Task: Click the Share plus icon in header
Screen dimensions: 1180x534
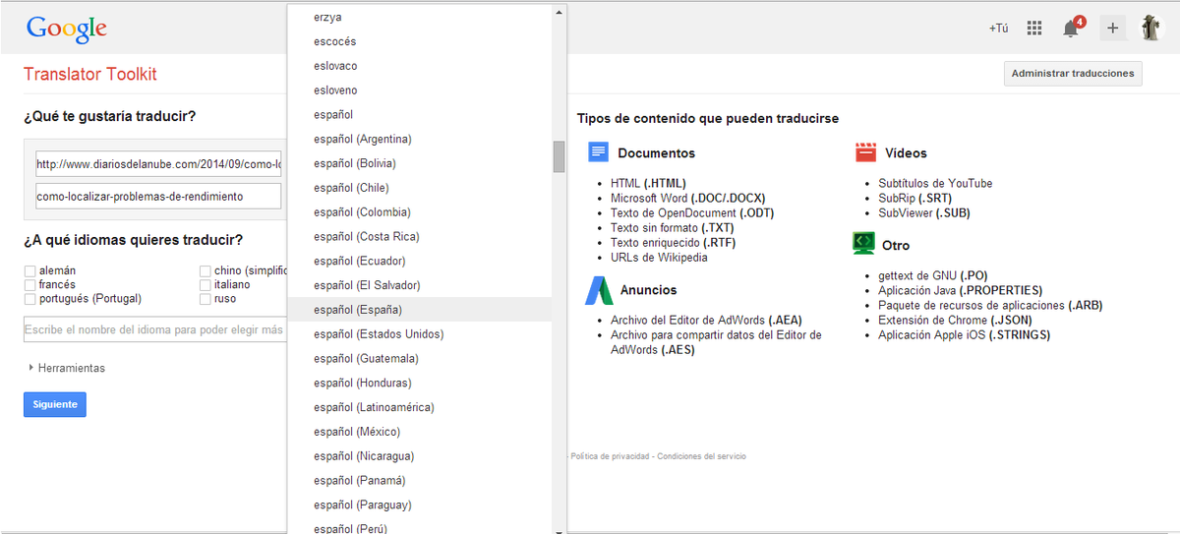Action: coord(1112,29)
